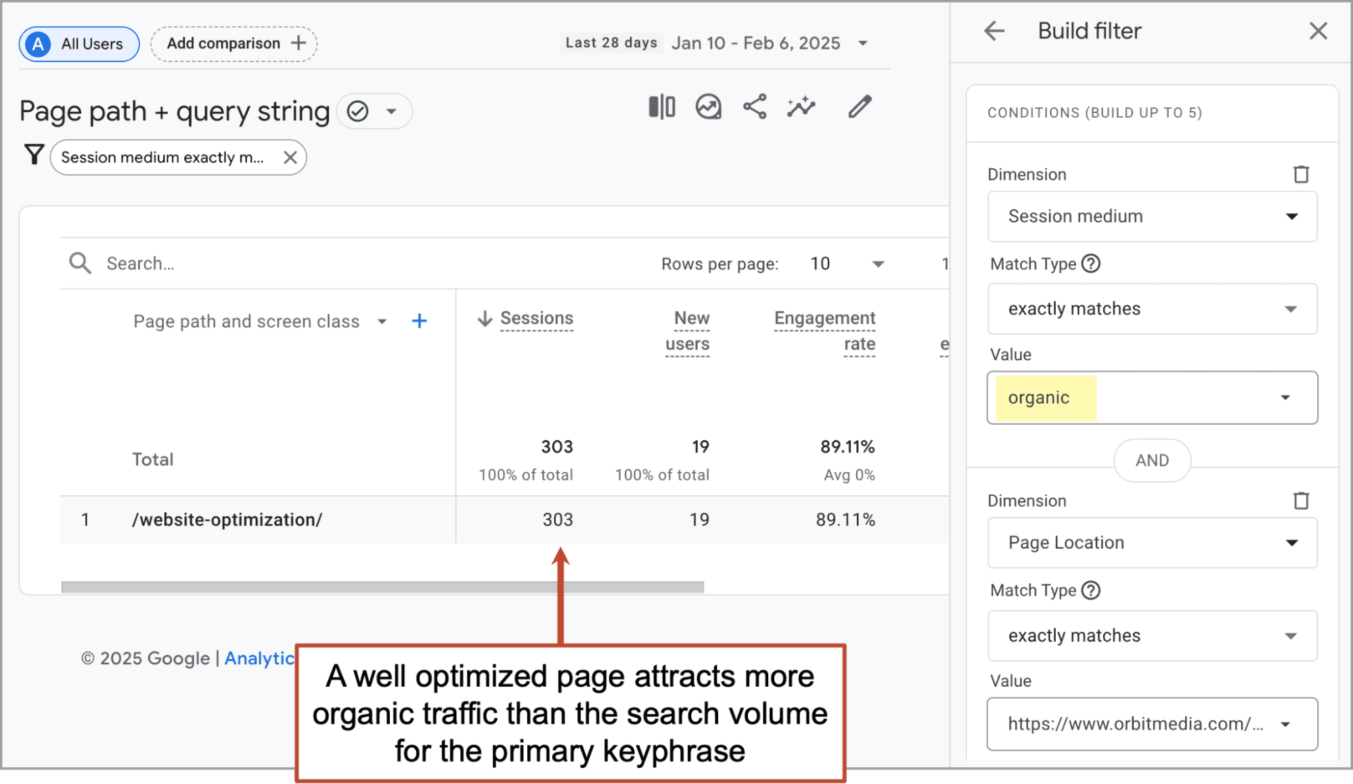Click the share report icon
1353x784 pixels.
tap(755, 107)
